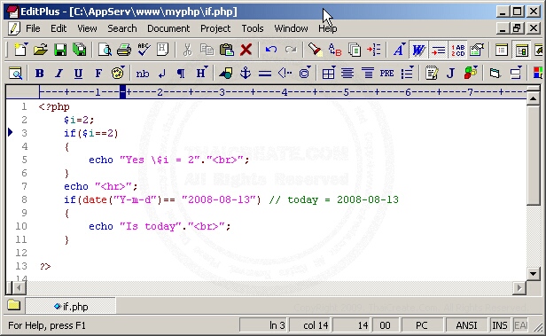The image size is (546, 336).
Task: Insert Anchor with anchor icon
Action: (246, 73)
